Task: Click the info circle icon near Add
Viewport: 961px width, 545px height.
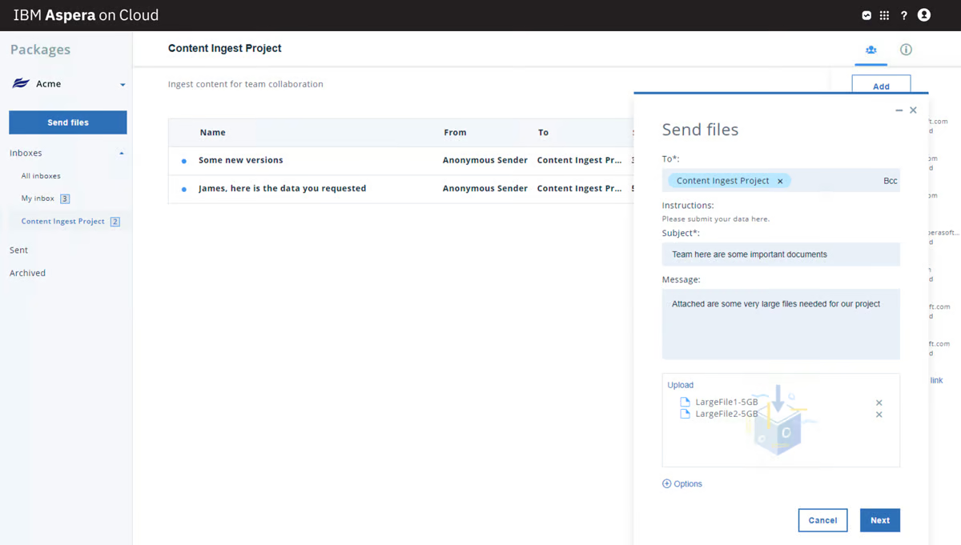Action: tap(906, 49)
